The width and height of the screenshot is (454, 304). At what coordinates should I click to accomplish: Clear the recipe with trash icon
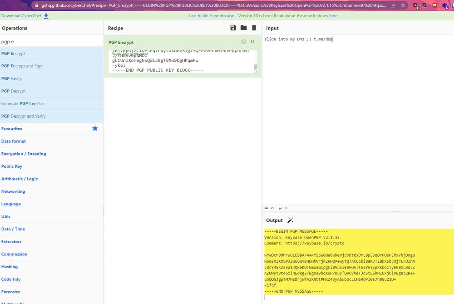pos(254,28)
